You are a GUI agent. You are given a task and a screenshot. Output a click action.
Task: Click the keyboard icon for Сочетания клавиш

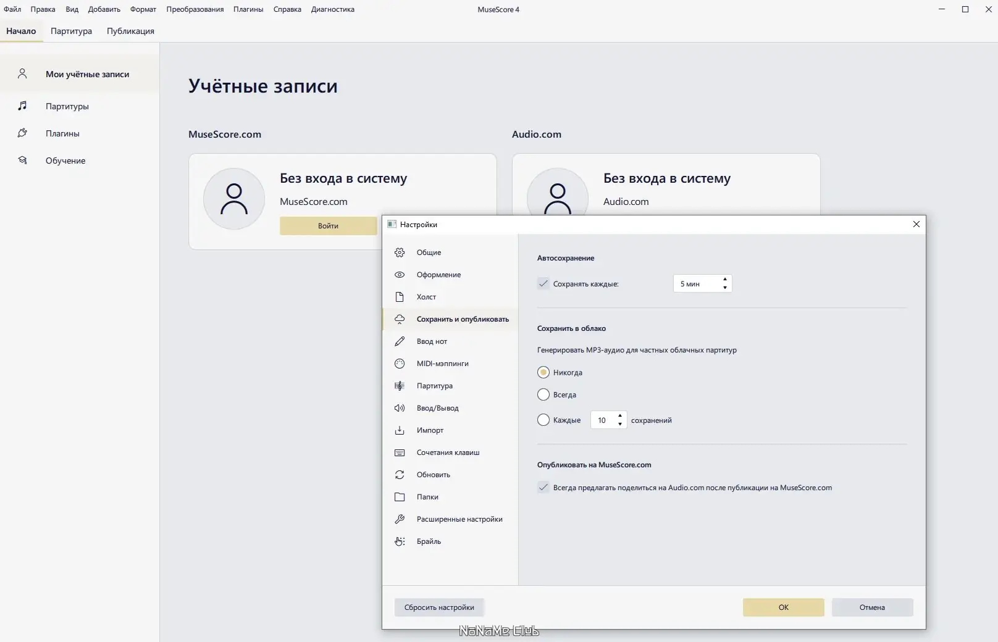(x=400, y=452)
